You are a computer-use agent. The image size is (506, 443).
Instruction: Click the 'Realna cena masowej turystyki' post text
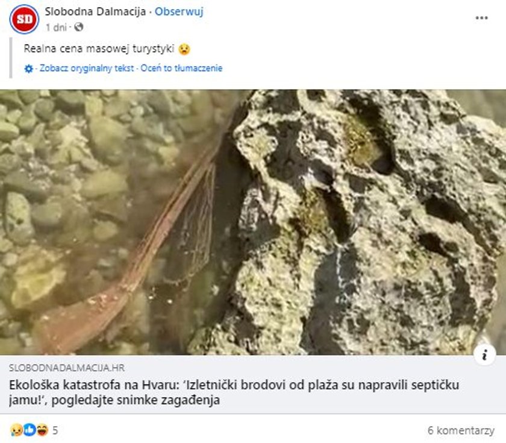tap(99, 49)
